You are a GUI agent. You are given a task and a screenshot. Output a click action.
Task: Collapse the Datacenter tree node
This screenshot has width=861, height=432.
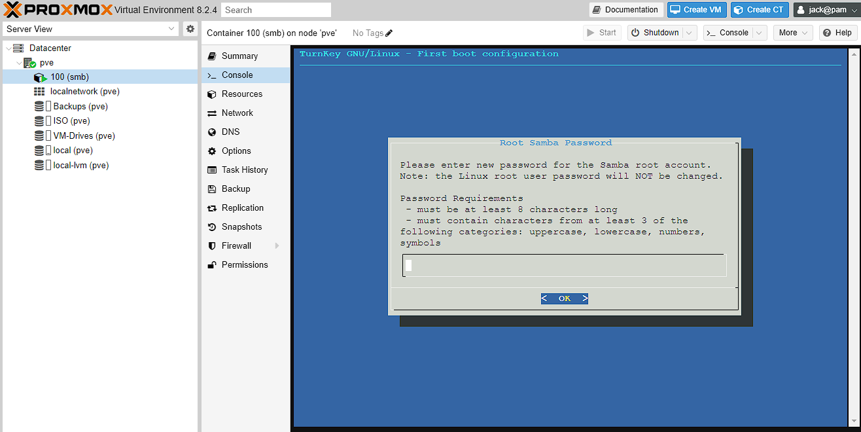(9, 48)
